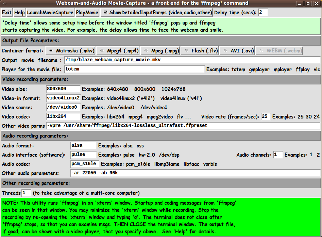Viewport: 322px width, 237px height.
Task: Select Mpeg (.mpg) container format
Action: [160, 51]
